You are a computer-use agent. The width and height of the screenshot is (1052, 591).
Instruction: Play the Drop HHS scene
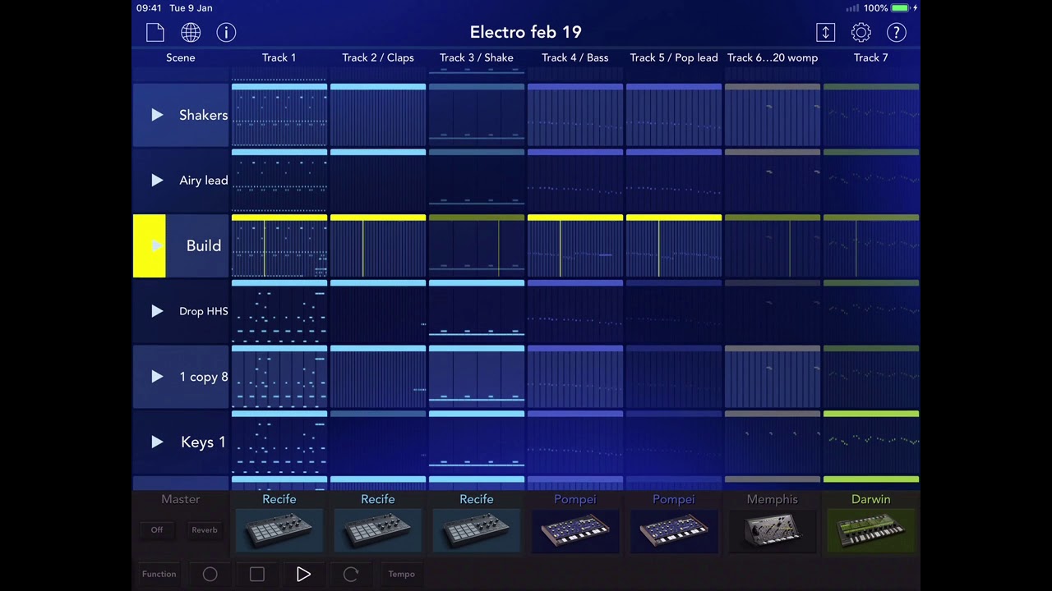click(x=157, y=311)
